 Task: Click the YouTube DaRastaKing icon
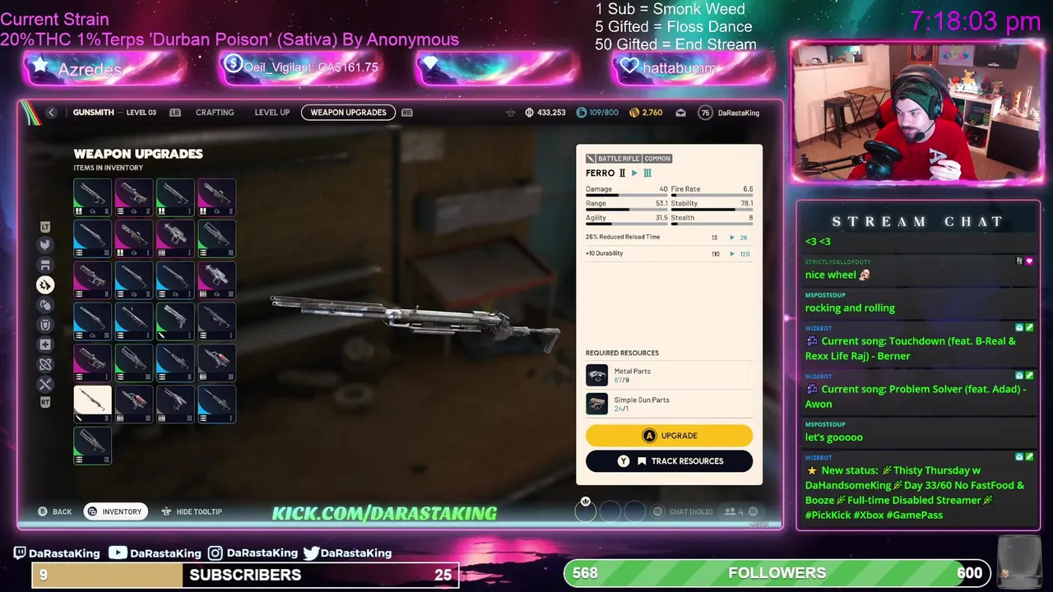[x=118, y=553]
